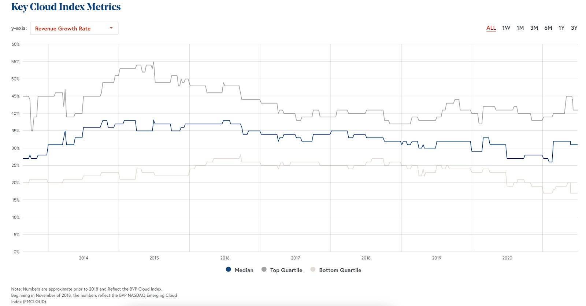Select the 1M range filter
586x306 pixels.
(x=520, y=28)
